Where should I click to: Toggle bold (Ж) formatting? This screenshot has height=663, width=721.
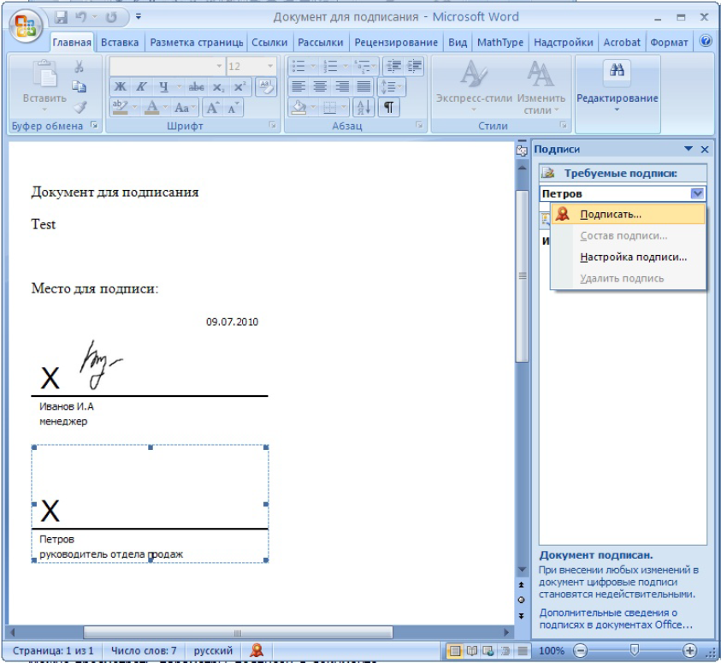click(x=120, y=86)
